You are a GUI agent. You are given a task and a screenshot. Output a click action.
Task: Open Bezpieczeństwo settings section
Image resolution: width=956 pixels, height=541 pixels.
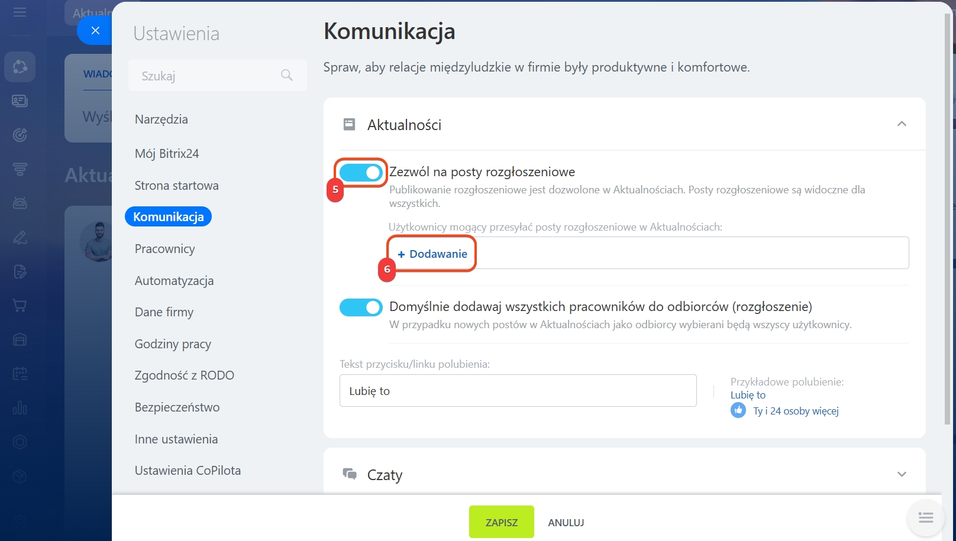(x=177, y=407)
